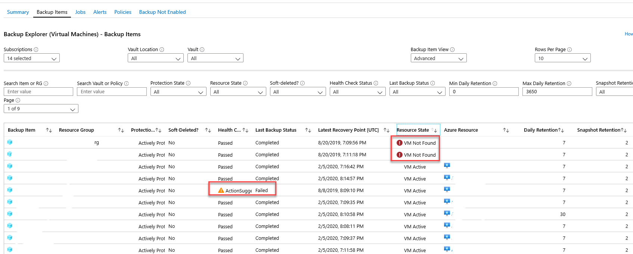Click the backup item icon for the 8:10:58 PM row
This screenshot has width=633, height=254.
pyautogui.click(x=10, y=214)
